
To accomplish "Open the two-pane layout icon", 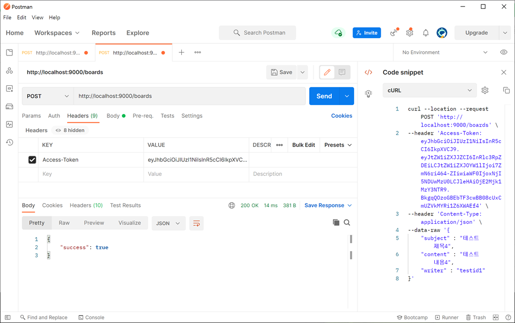I will [496, 318].
